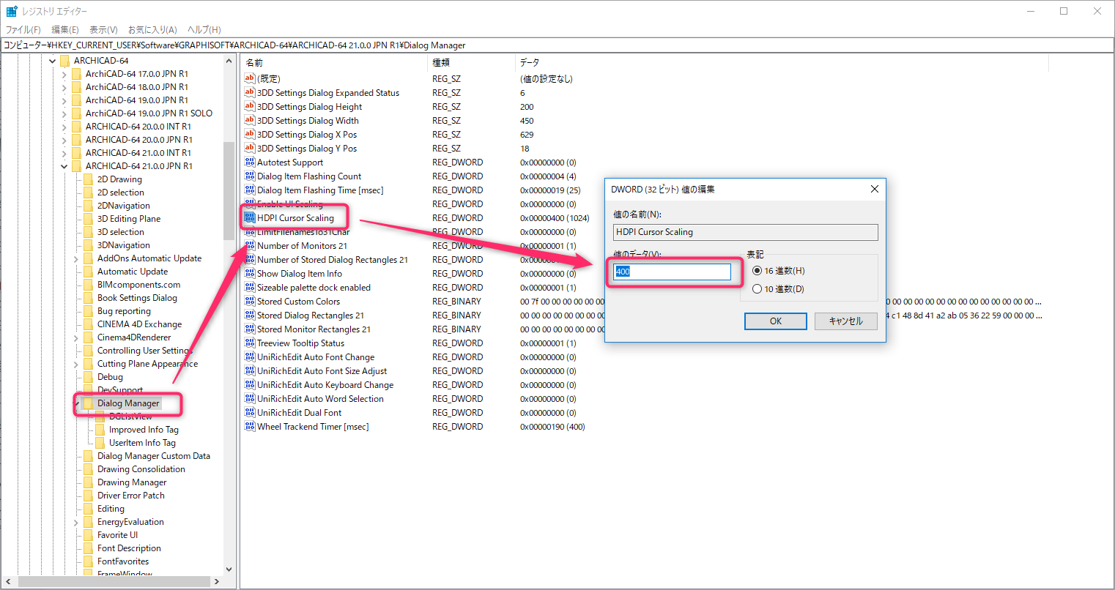Select the hexadecimal (16進数) radio button
This screenshot has width=1115, height=590.
pyautogui.click(x=757, y=271)
